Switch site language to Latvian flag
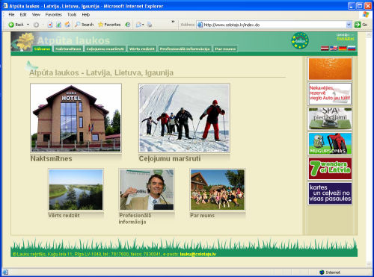This screenshot has width=374, height=277. 325,49
